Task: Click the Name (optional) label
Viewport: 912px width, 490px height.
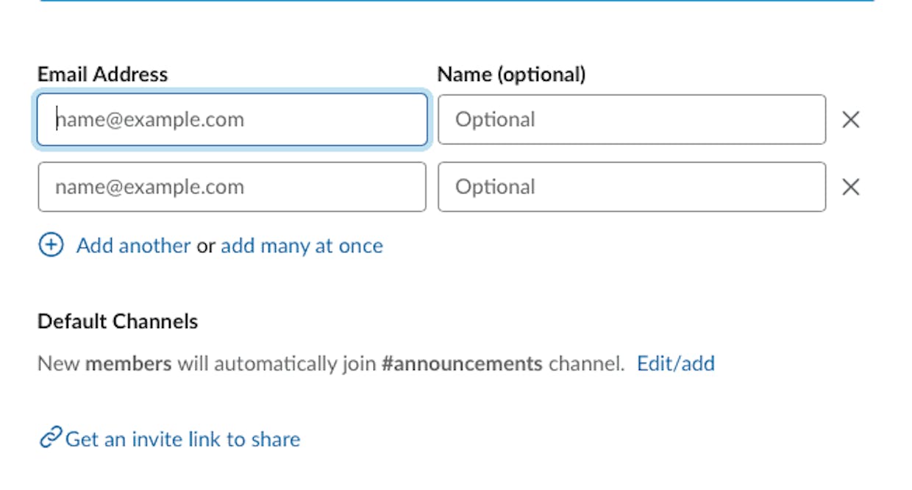Action: [511, 74]
